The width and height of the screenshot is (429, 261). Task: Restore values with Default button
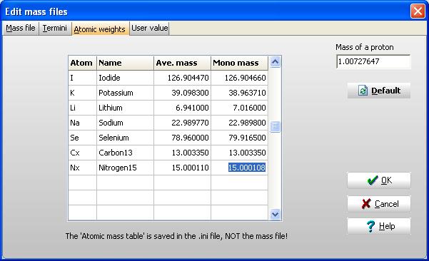click(x=379, y=91)
